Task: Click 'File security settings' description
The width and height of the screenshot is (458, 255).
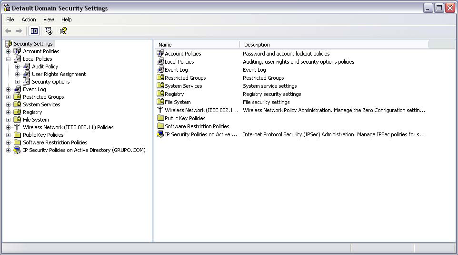Action: click(x=267, y=102)
